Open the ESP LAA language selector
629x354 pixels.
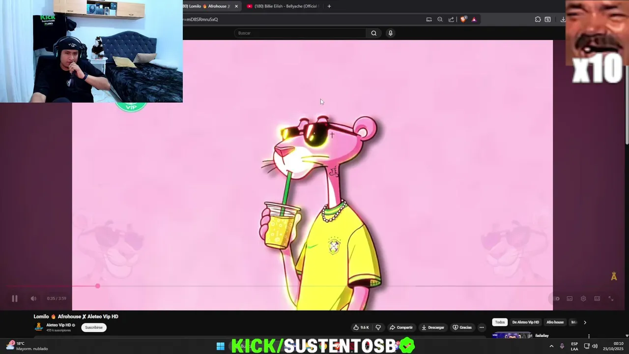pos(574,346)
